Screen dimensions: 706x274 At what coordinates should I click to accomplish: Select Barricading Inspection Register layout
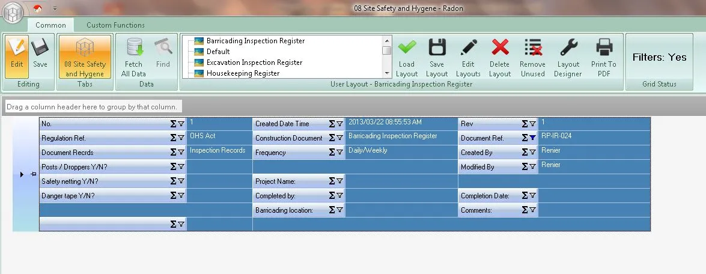coord(255,41)
